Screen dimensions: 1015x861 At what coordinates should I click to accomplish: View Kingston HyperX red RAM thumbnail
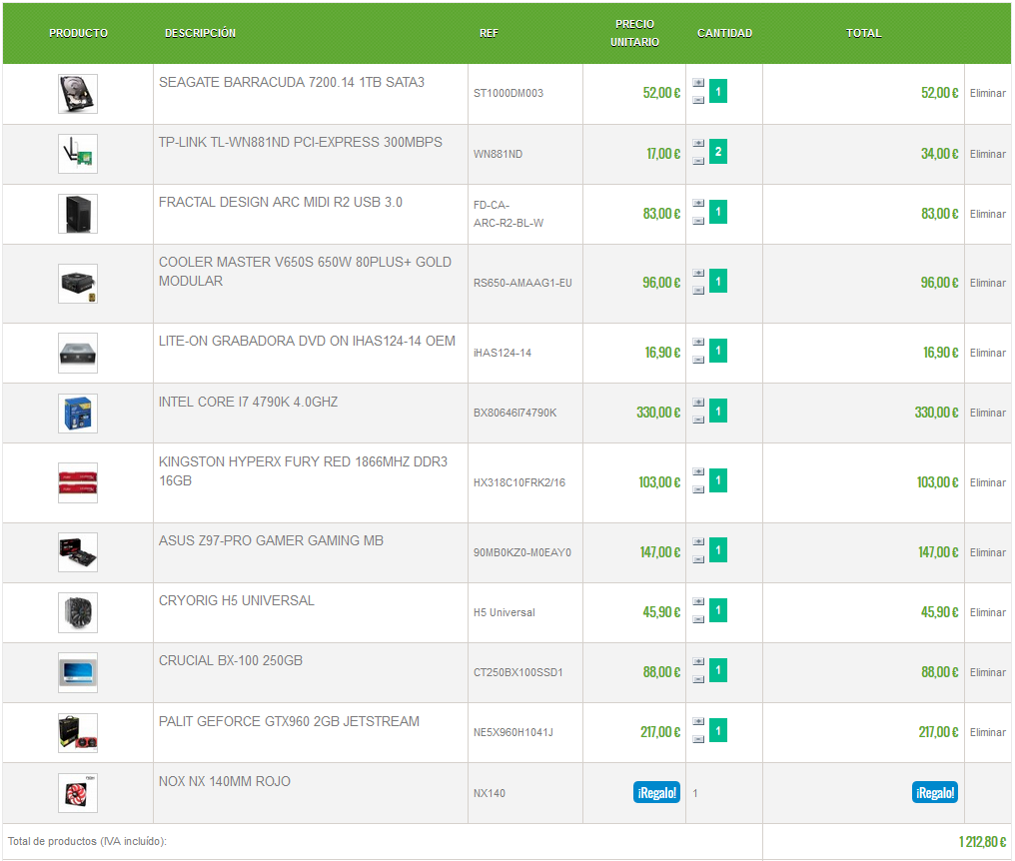78,482
